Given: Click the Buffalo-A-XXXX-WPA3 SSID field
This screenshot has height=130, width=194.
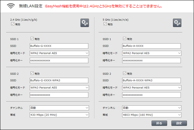Looking at the screenshot, I should pos(151,81).
